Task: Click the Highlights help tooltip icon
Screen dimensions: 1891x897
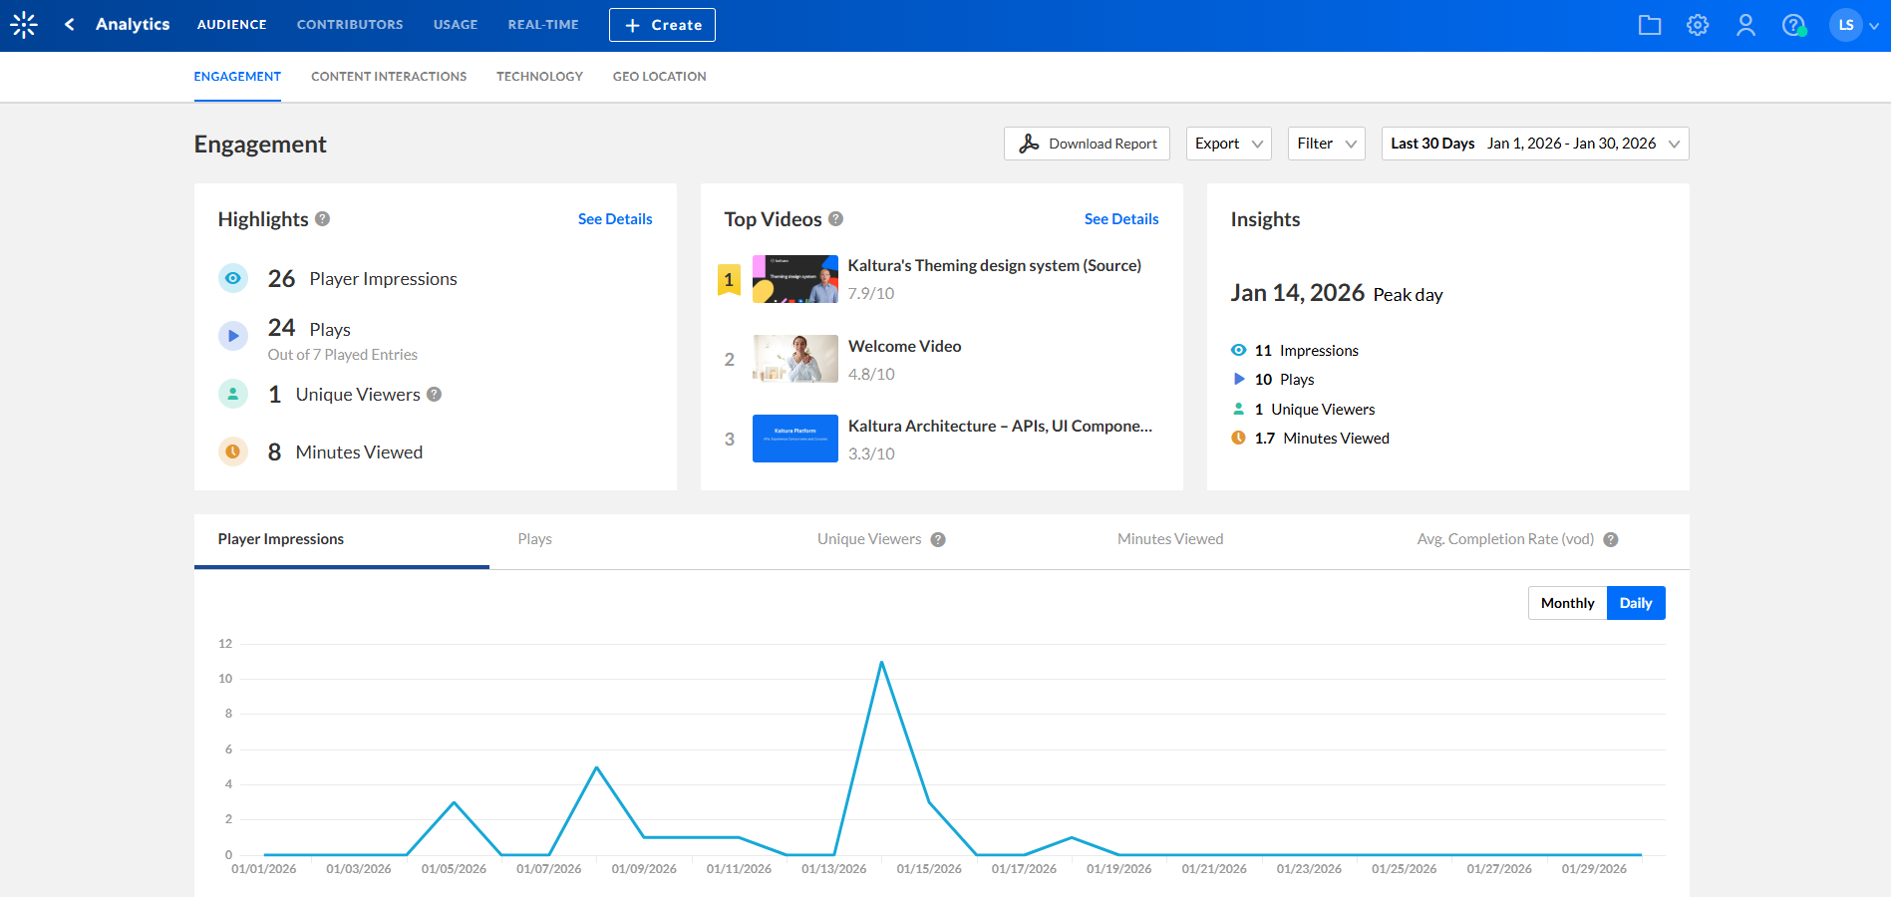Action: 323,219
